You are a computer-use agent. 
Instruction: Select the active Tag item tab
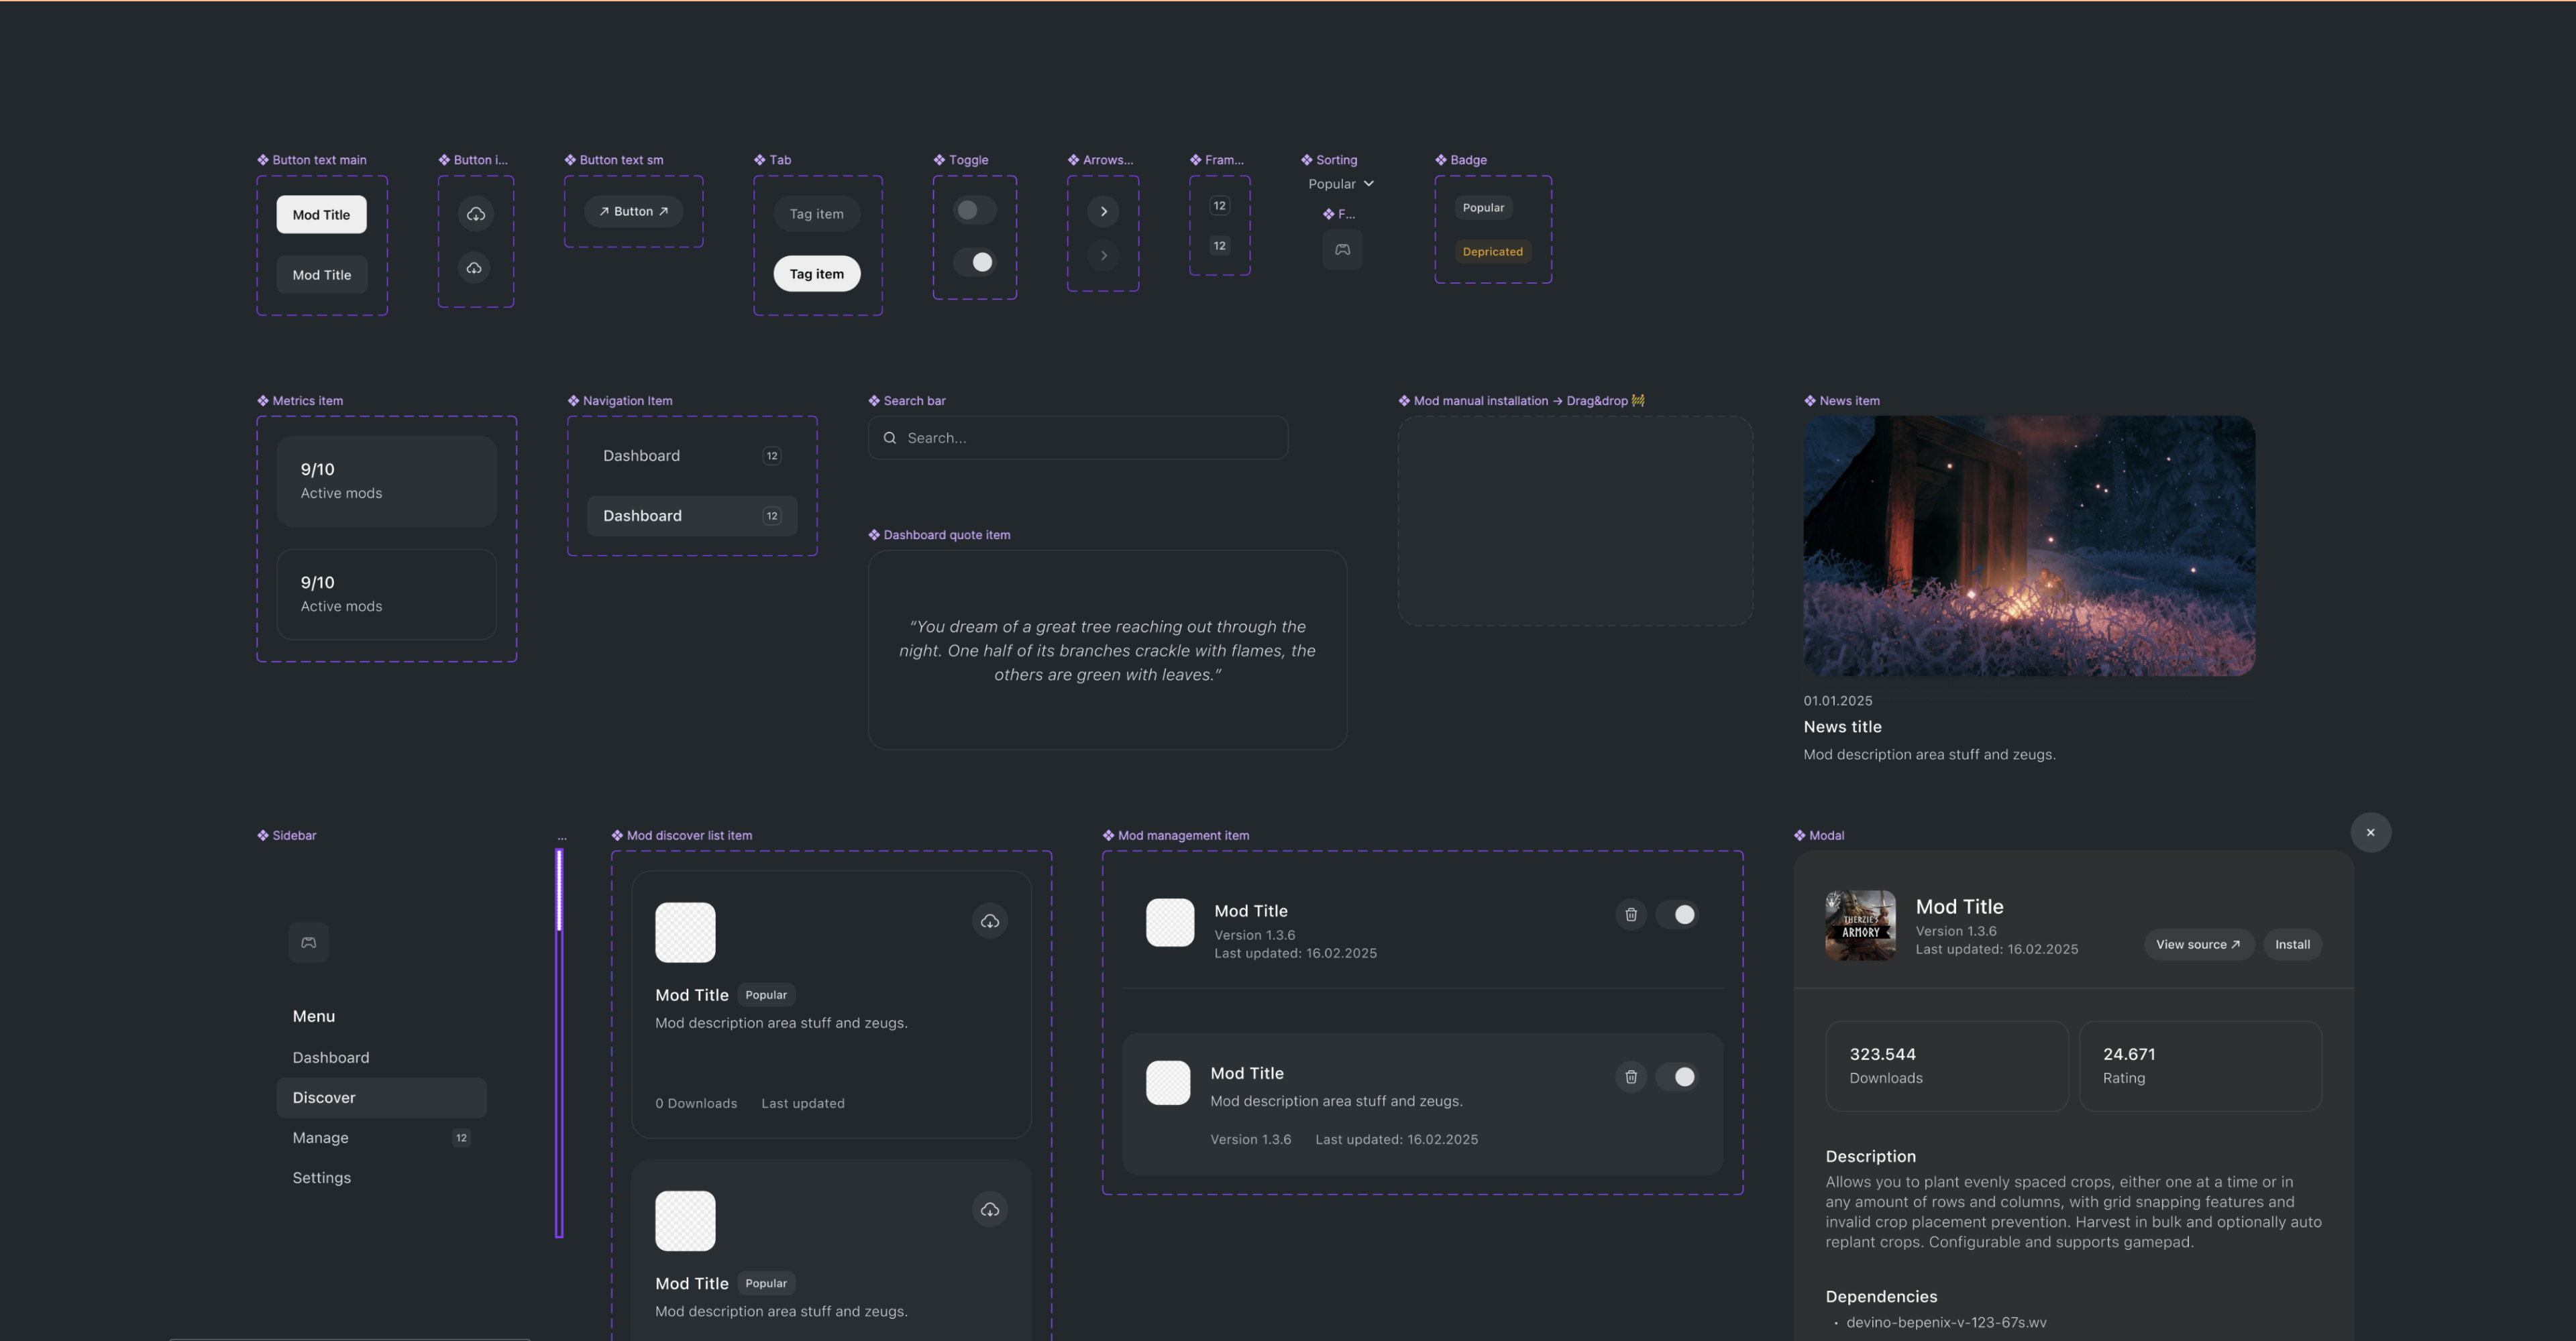coord(816,273)
